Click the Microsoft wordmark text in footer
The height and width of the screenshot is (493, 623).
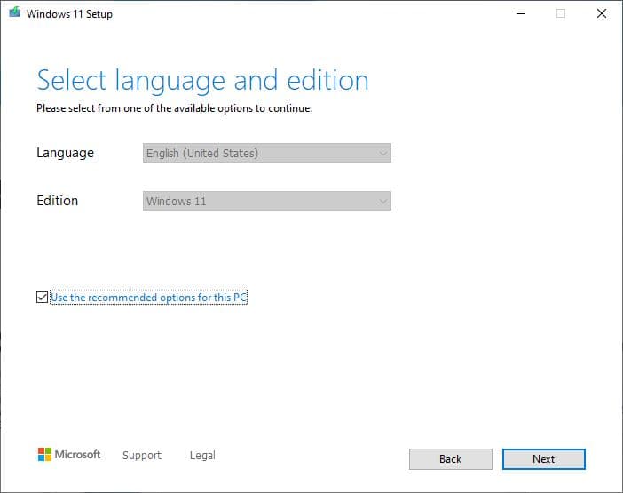tap(78, 455)
